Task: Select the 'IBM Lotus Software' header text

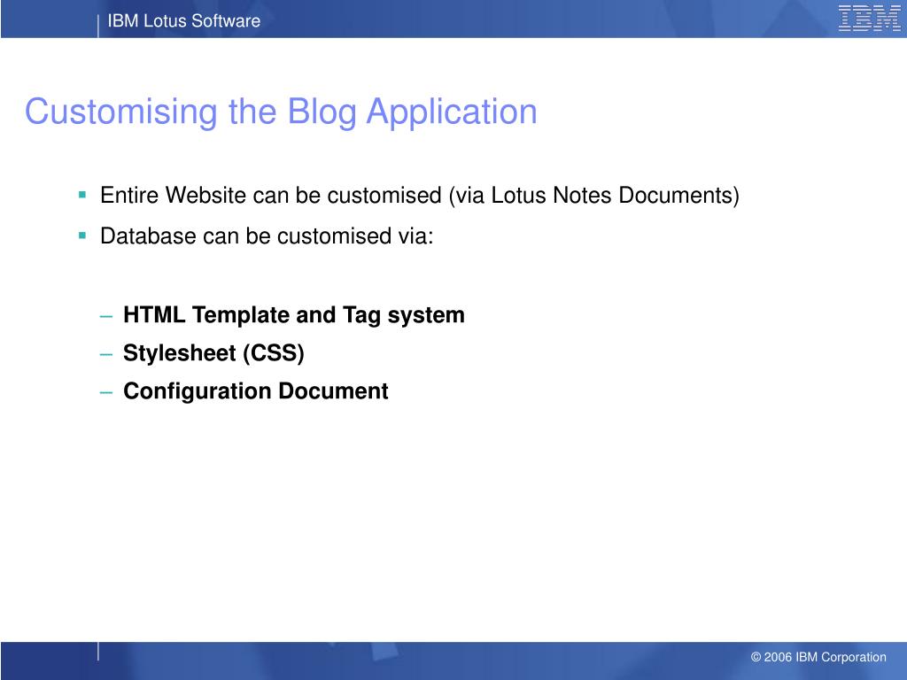Action: tap(184, 21)
